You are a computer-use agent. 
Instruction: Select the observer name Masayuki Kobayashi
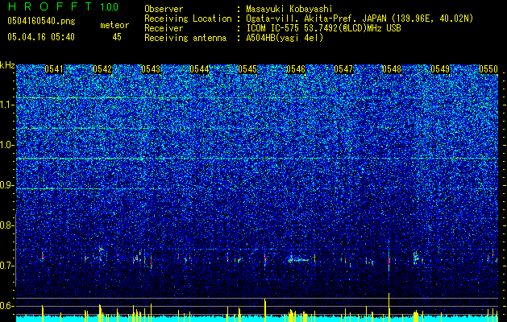pyautogui.click(x=289, y=9)
